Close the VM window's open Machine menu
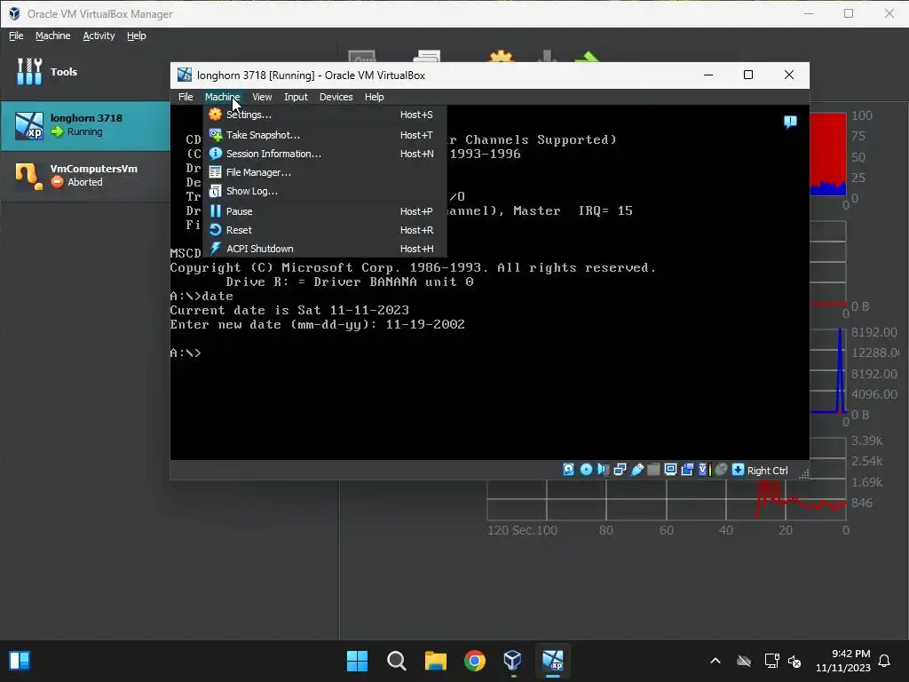 [x=223, y=97]
